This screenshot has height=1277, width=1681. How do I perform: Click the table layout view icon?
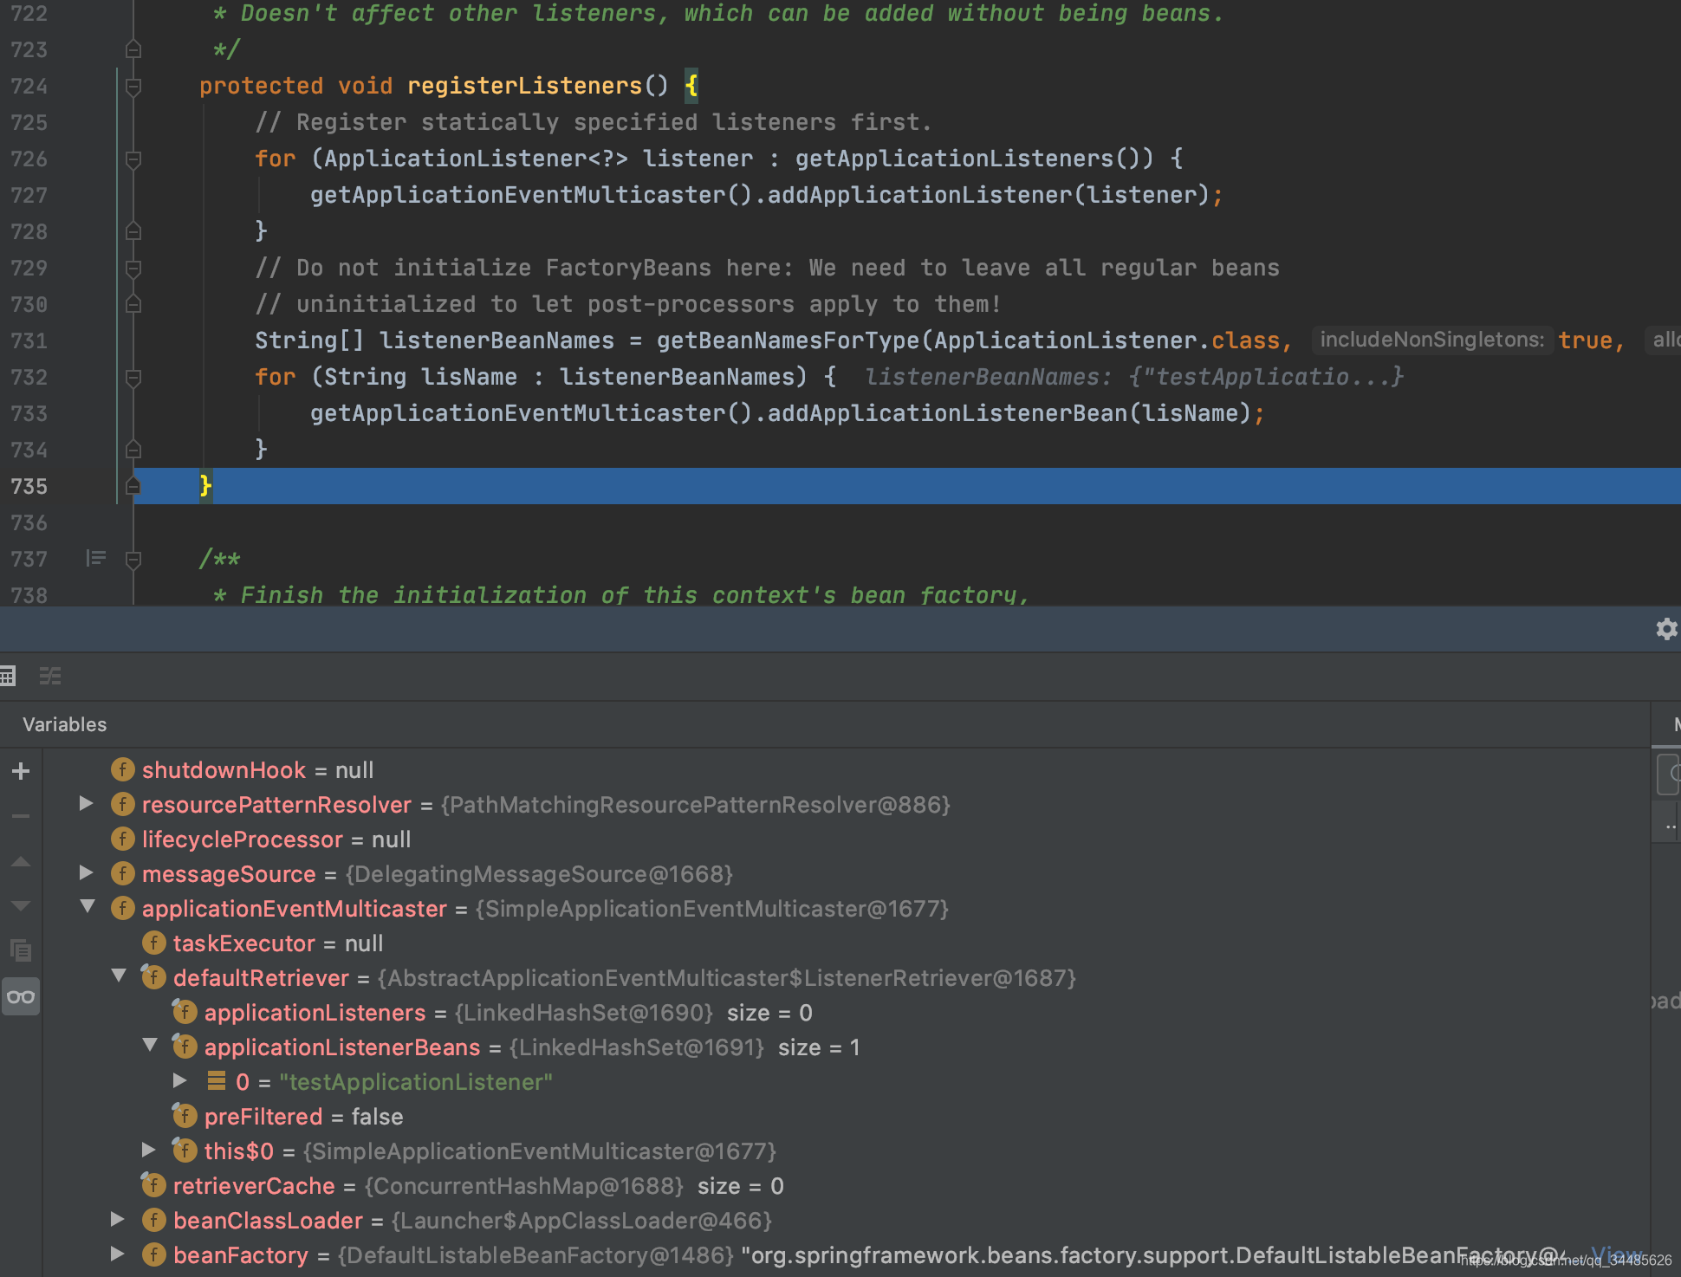(8, 676)
